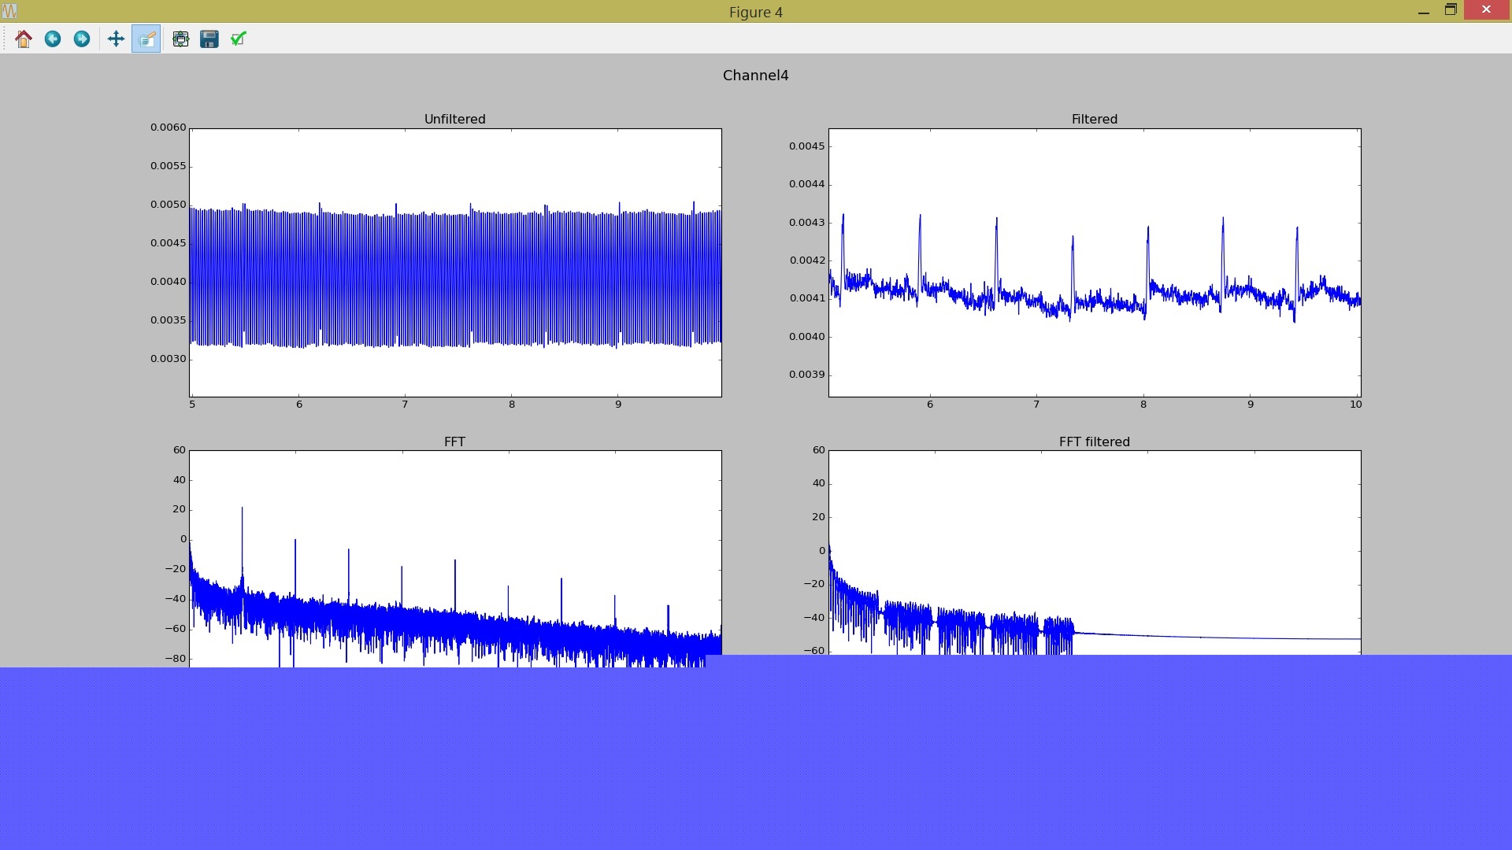Open Edit axis parameters checkmark icon
Image resolution: width=1512 pixels, height=850 pixels.
(239, 39)
